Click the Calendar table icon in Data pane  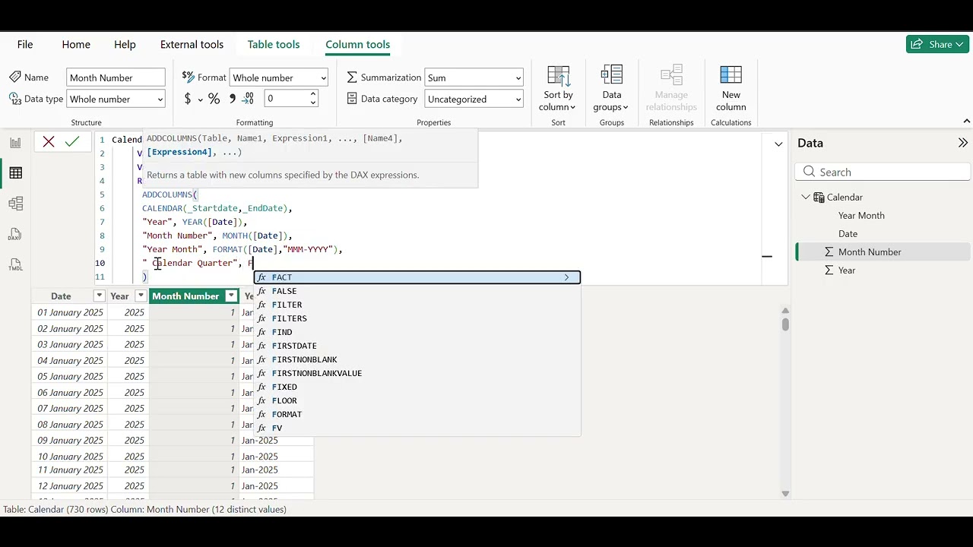pos(819,198)
